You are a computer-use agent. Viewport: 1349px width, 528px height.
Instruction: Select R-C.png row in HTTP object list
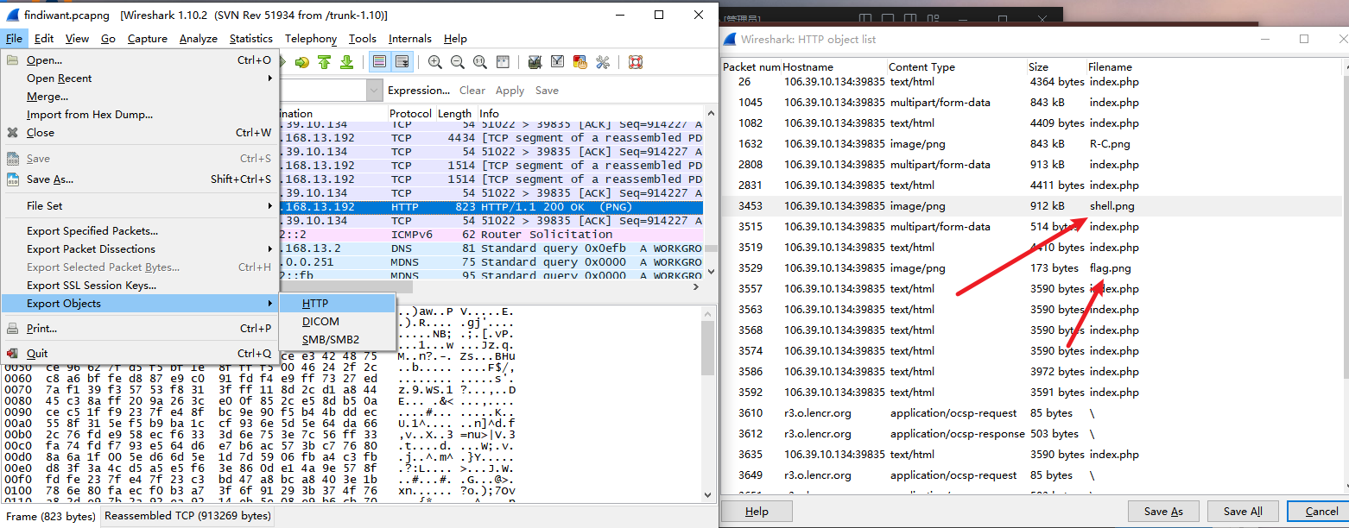(x=1031, y=144)
